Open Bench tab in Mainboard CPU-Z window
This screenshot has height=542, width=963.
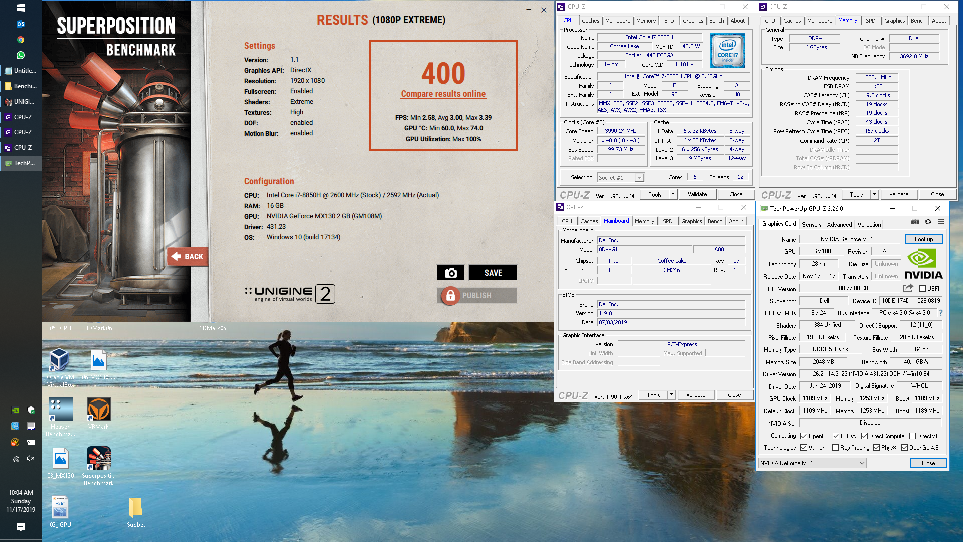(715, 221)
